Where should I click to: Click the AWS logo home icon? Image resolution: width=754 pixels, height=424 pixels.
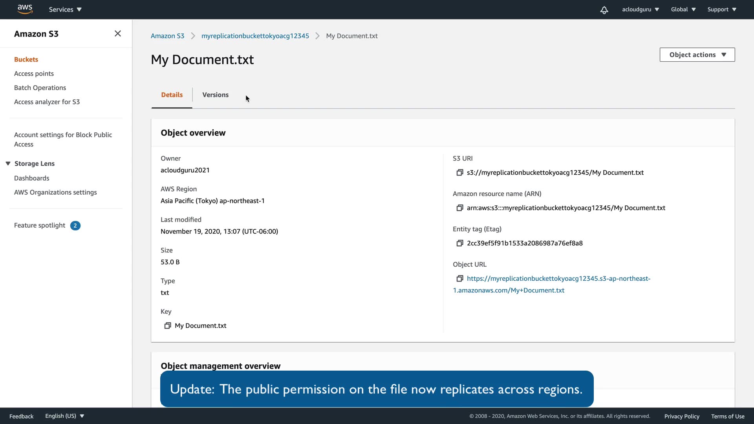(x=25, y=9)
